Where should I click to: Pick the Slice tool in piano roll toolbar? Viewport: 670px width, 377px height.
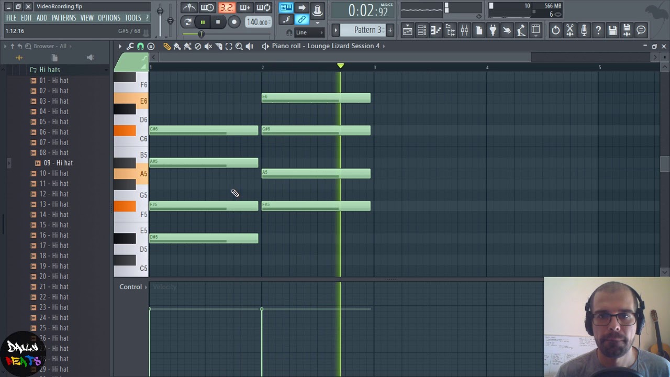point(219,46)
